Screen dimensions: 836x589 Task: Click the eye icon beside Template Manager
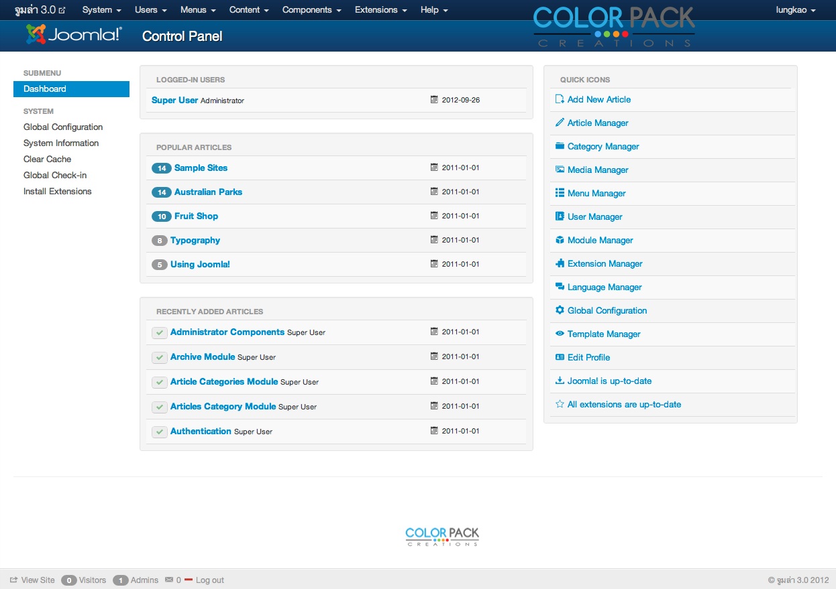coord(560,334)
